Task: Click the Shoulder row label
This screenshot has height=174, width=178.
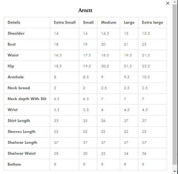Action: click(16, 33)
